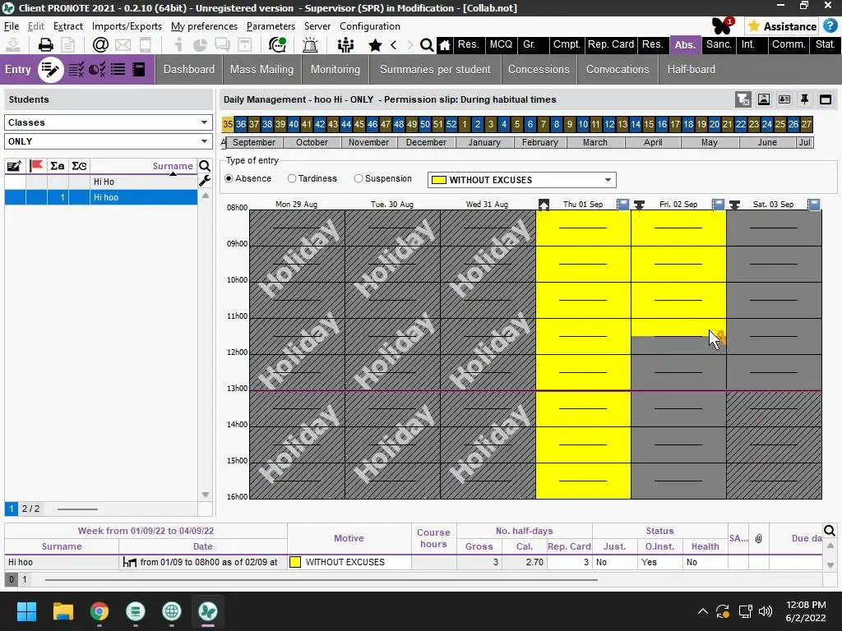Viewport: 842px width, 631px height.
Task: Click the T-crossed filter icon in header
Action: click(x=743, y=99)
